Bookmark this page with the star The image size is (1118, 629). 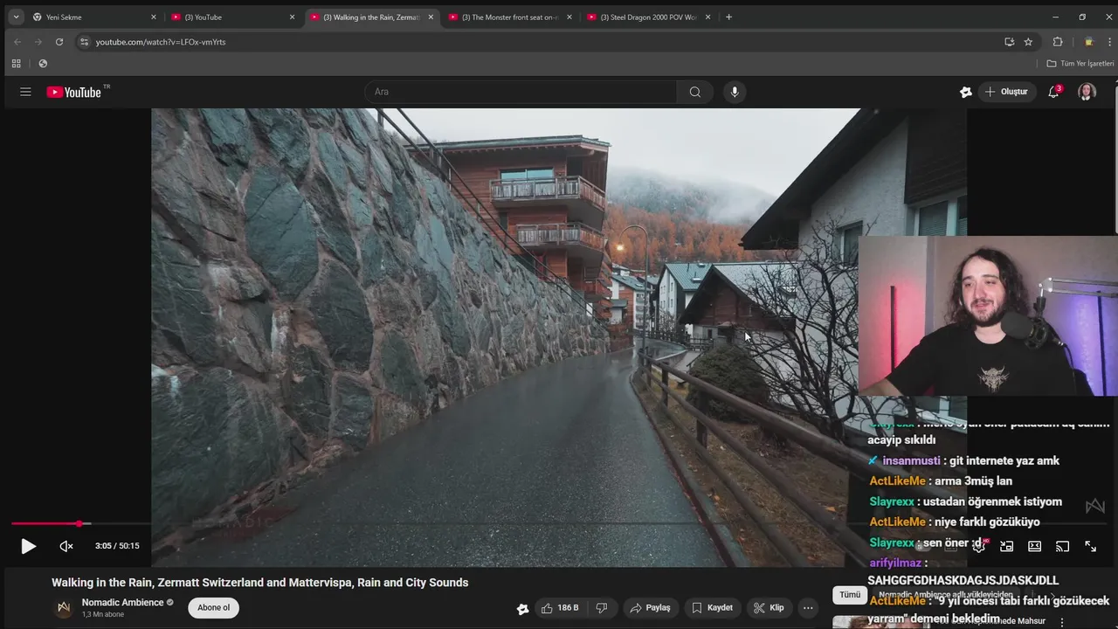click(1028, 41)
